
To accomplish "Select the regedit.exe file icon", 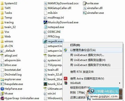I will pyautogui.click(x=45, y=41).
